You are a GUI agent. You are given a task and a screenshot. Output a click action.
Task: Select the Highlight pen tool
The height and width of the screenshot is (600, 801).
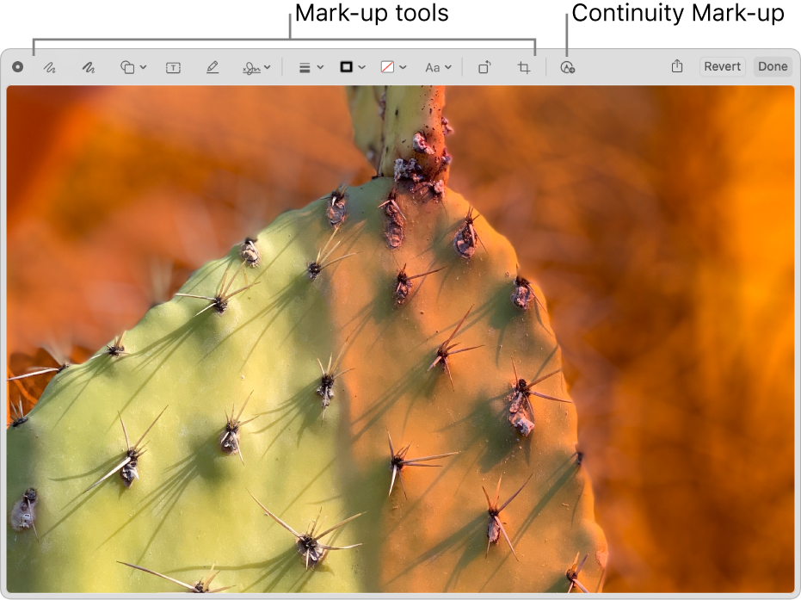(x=213, y=67)
